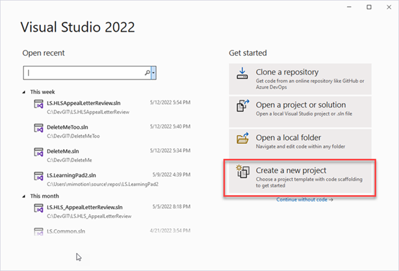Choose Clone a repository
Screen dimensions: 399x271
pos(300,79)
